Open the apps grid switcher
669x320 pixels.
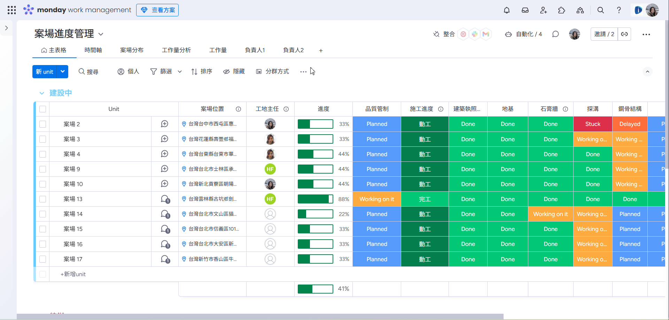(11, 10)
